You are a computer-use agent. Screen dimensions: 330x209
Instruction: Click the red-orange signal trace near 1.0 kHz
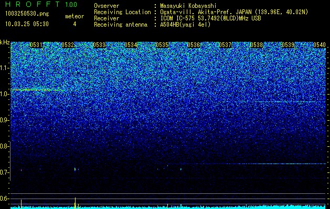point(36,90)
